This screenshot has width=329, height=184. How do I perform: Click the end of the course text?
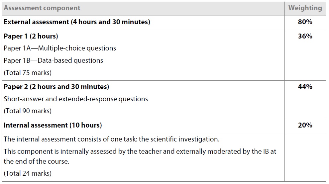37,161
